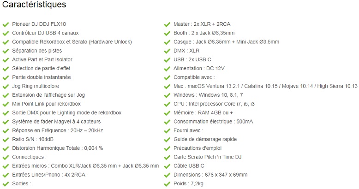This screenshot has height=189, width=359.
Task: Click the checkmark next to Master : 2x XLR + 2RCA
Action: pos(167,24)
